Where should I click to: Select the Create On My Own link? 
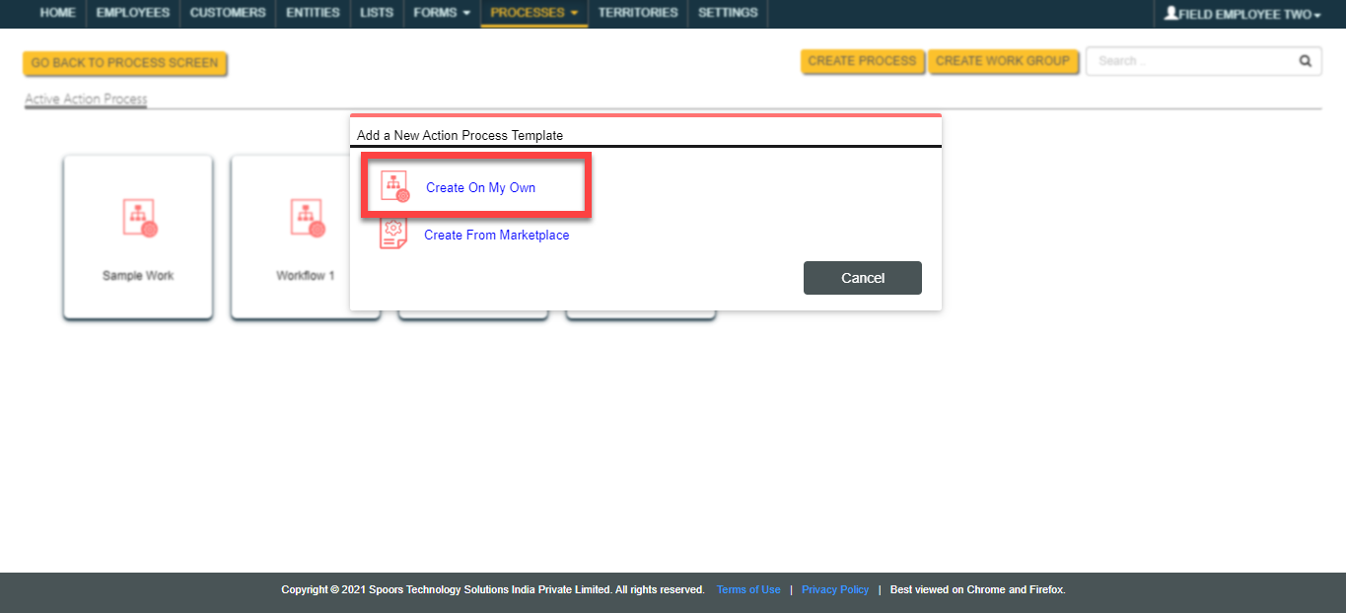tap(480, 187)
